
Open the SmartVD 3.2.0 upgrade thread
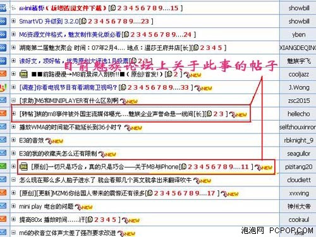click(x=49, y=21)
